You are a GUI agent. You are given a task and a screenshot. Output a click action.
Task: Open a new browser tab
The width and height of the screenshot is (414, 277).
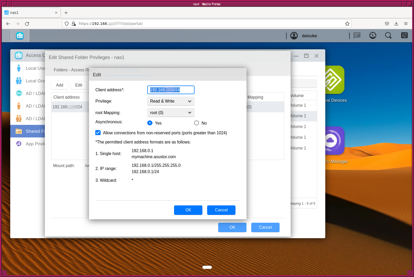click(x=66, y=13)
